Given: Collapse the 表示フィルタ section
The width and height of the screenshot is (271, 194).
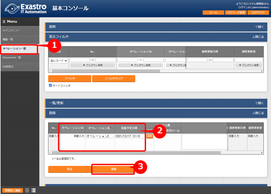Looking at the screenshot, I should (x=258, y=37).
